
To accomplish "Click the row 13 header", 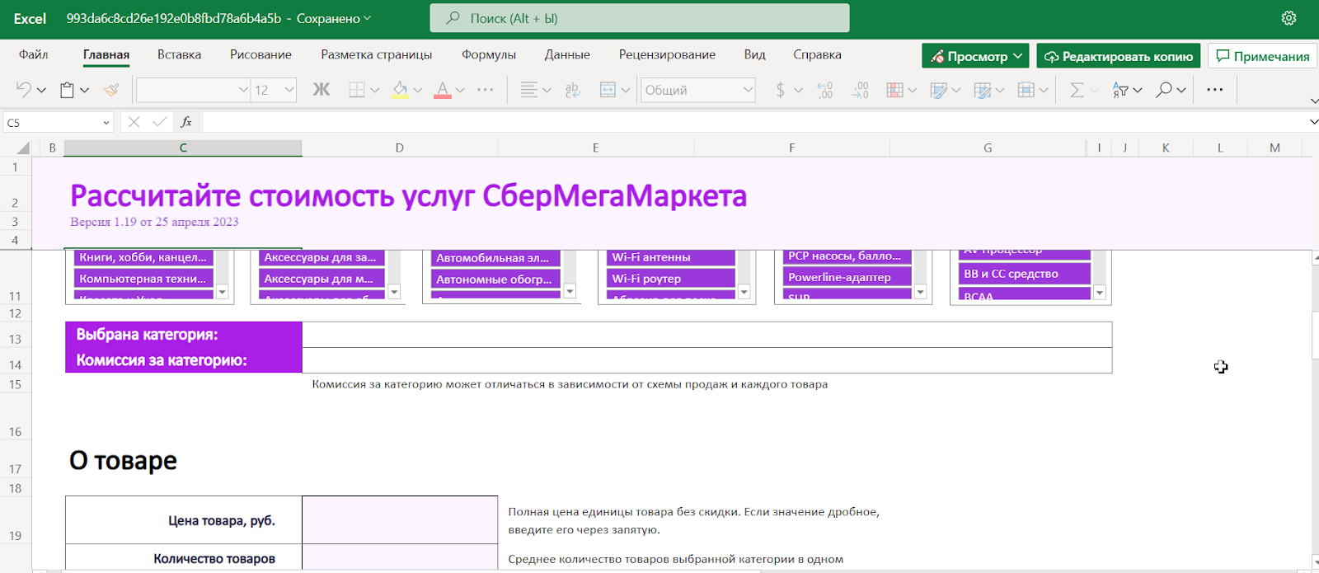I will click(x=16, y=335).
